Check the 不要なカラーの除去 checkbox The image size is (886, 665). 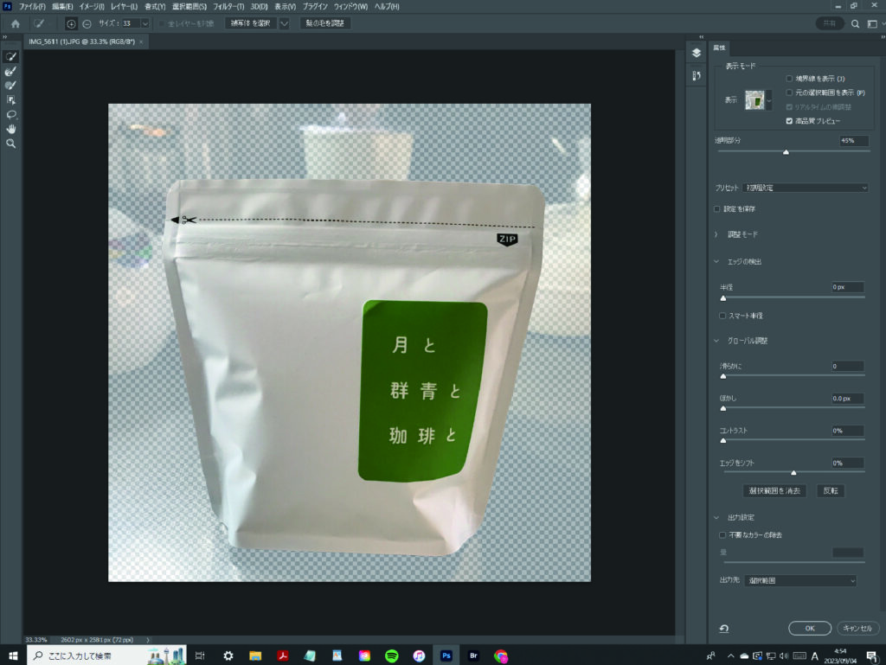coord(722,534)
